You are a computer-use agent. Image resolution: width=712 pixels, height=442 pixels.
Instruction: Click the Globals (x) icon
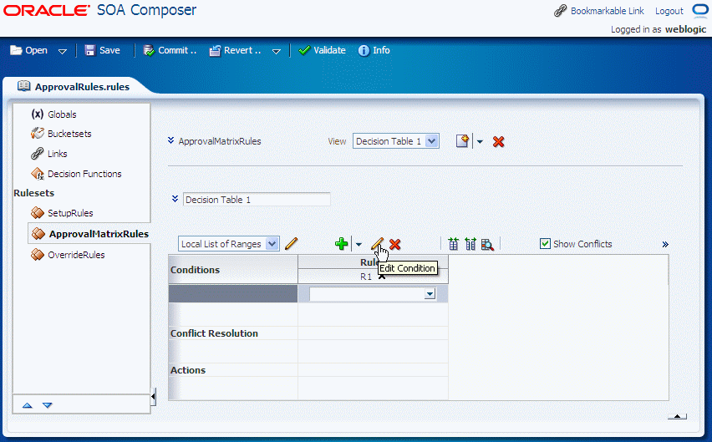click(38, 114)
